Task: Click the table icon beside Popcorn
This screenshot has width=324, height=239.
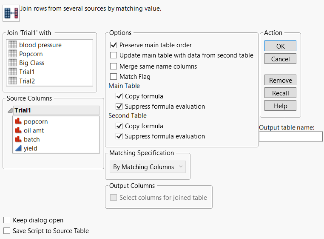Action: tap(13, 54)
